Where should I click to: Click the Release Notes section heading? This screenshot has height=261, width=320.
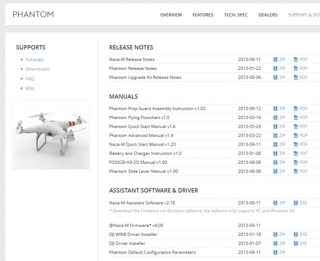tap(131, 48)
